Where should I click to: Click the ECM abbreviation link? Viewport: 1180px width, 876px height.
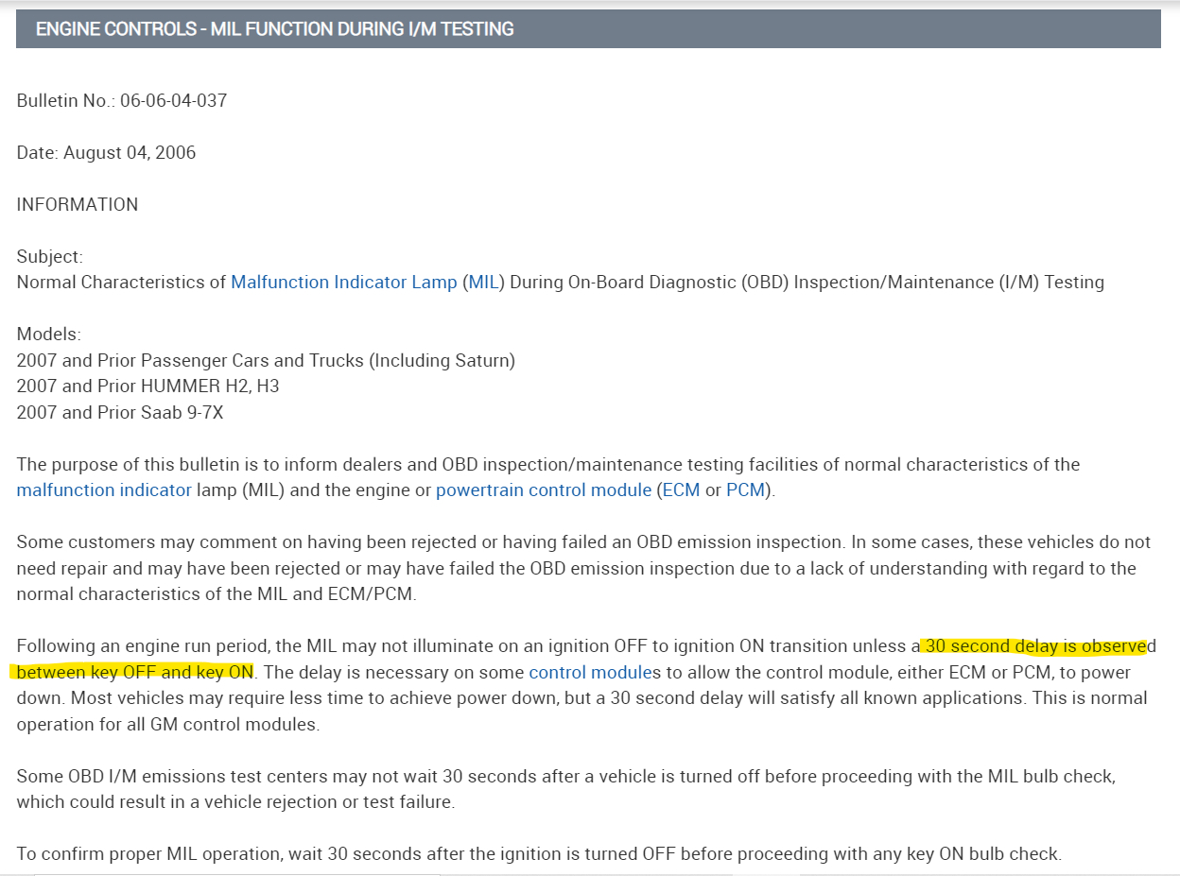tap(682, 490)
